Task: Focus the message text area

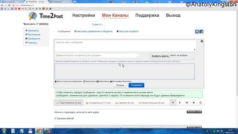Action: tap(125, 45)
